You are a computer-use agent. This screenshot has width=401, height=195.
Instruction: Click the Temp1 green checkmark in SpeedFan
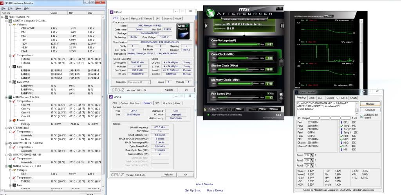[x=341, y=126]
